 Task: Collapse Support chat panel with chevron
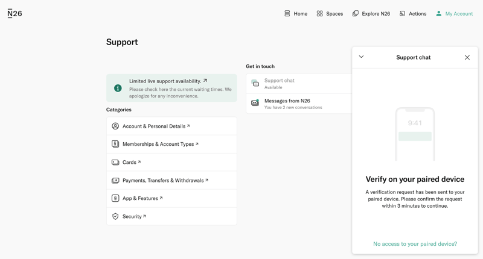[361, 57]
